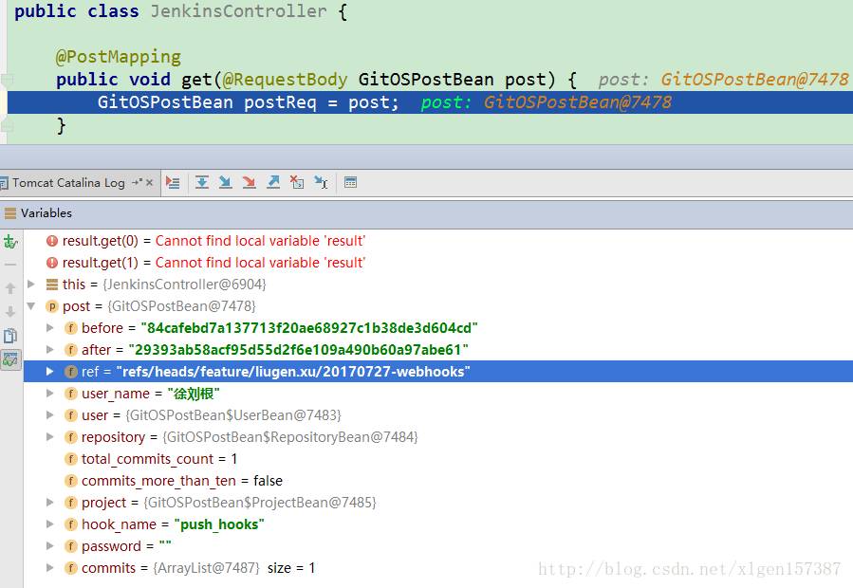Select 'hook_name = push_hooks' row
The image size is (853, 588).
438,524
